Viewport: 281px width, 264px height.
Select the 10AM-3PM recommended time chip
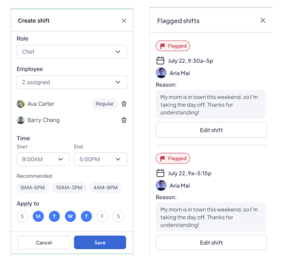tap(69, 188)
